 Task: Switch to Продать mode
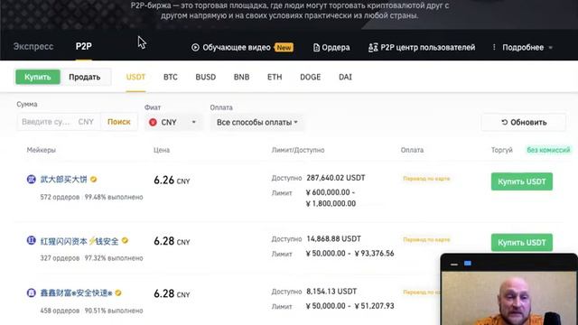coord(85,77)
